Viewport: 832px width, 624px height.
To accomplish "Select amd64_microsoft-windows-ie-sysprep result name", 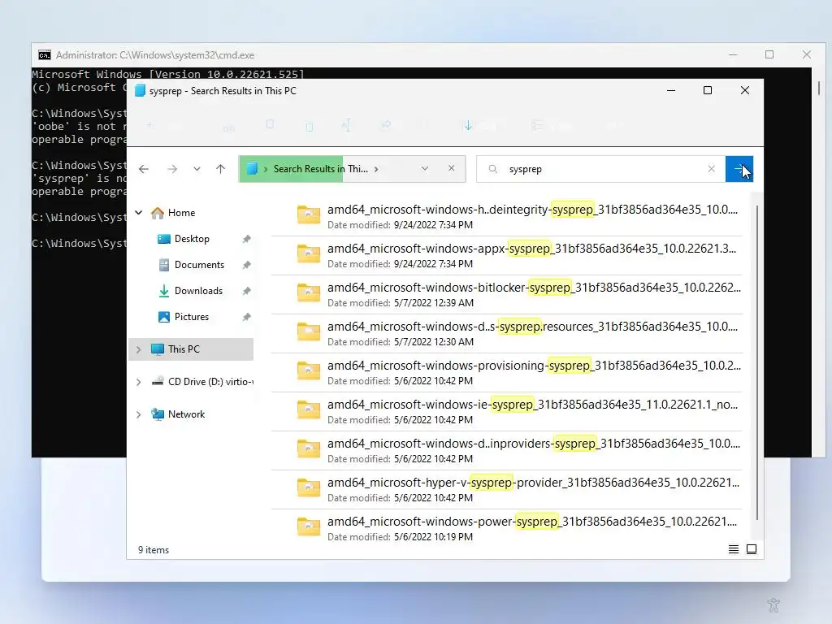I will [532, 405].
